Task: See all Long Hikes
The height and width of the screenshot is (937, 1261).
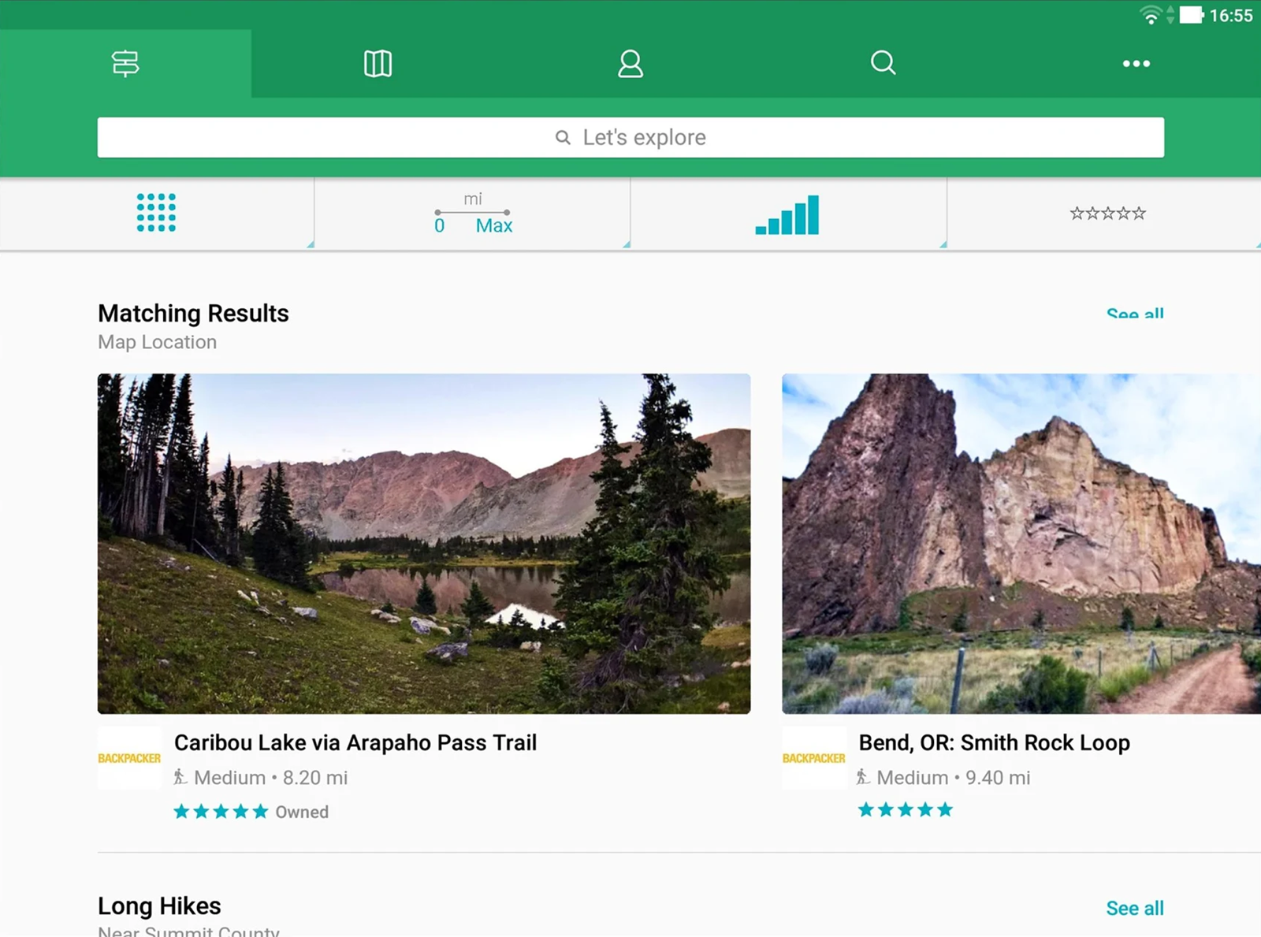Action: click(1135, 908)
